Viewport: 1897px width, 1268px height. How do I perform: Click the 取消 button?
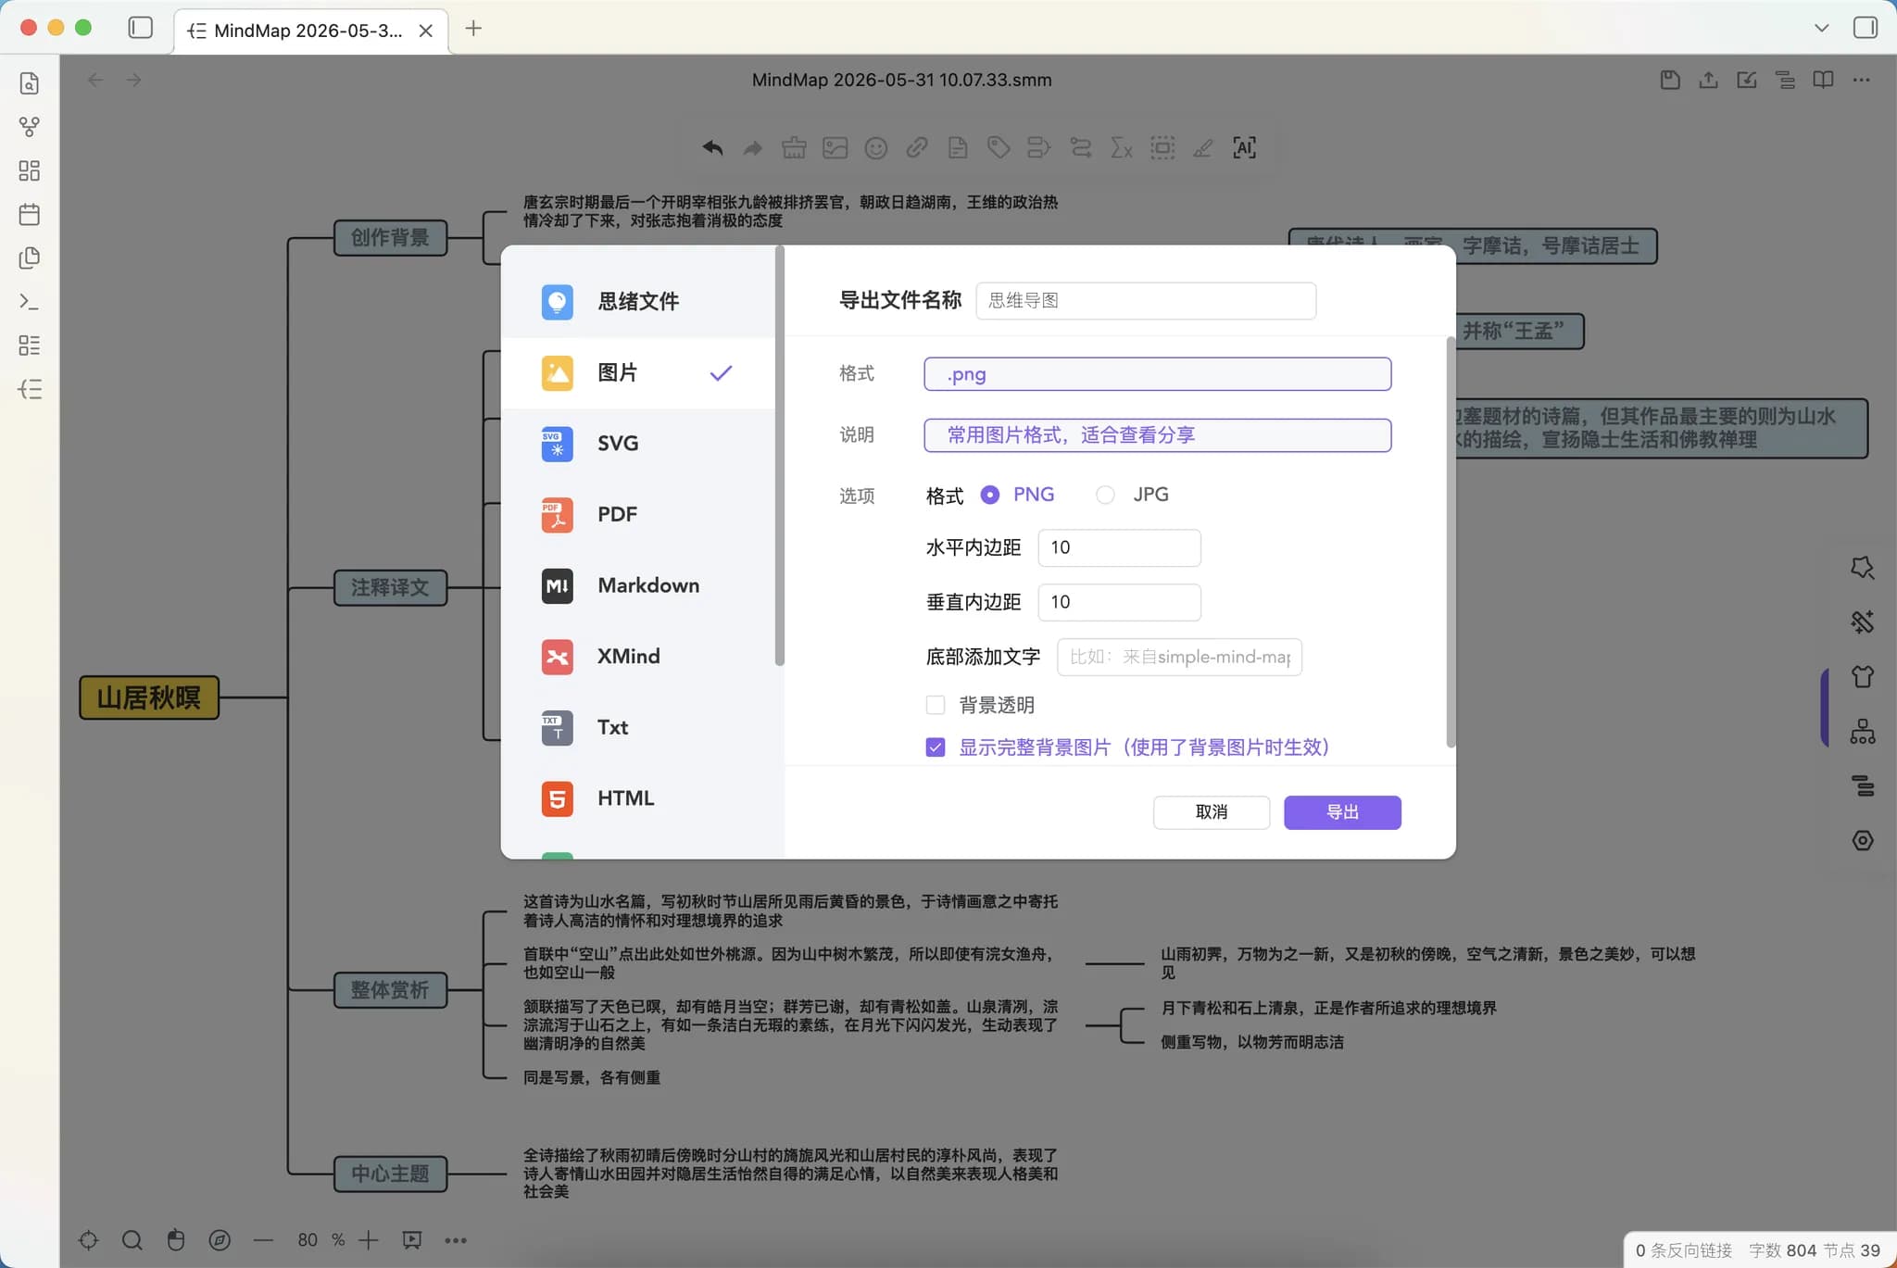pos(1212,812)
